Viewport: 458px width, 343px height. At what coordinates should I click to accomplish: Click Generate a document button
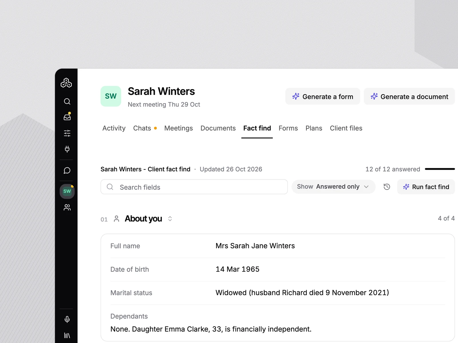[x=409, y=96]
